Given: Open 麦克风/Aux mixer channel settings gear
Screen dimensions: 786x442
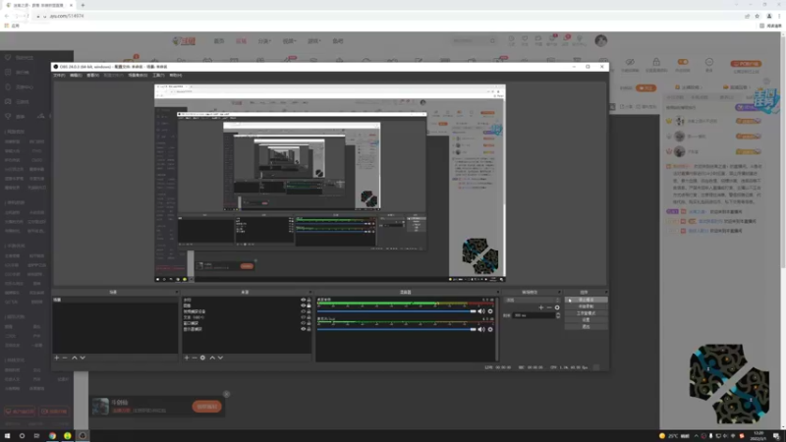Looking at the screenshot, I should coord(490,330).
